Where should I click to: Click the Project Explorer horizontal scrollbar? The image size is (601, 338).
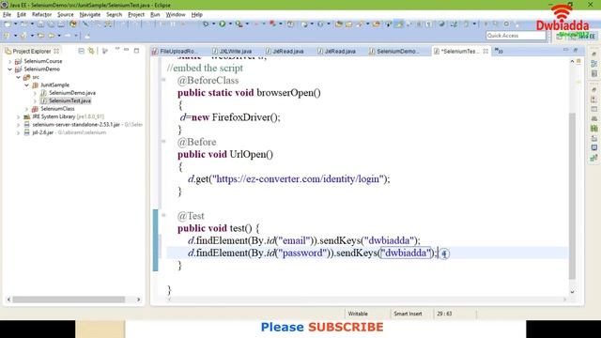[69, 300]
